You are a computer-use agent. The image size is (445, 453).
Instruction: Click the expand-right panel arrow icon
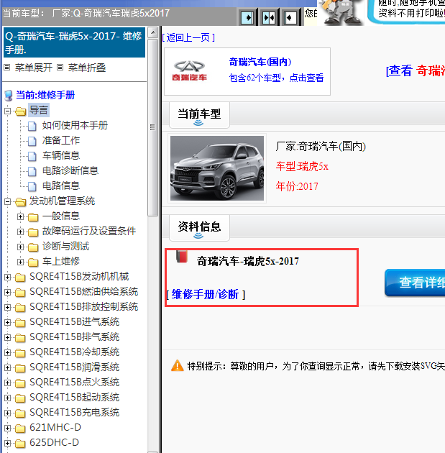[x=247, y=18]
